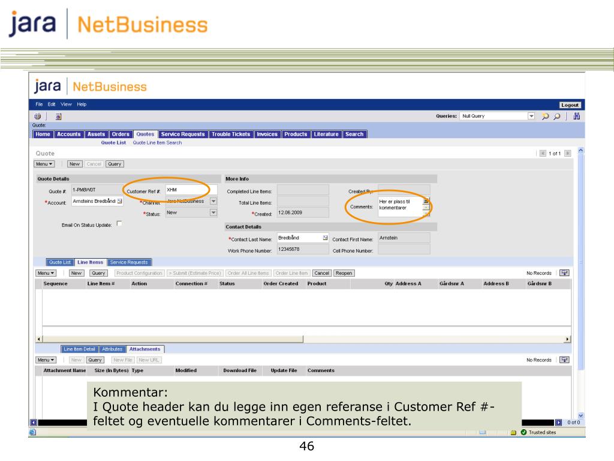Viewport: 614px width, 461px height.
Task: Select Service Requests sub-tab below quote
Action: click(x=129, y=262)
